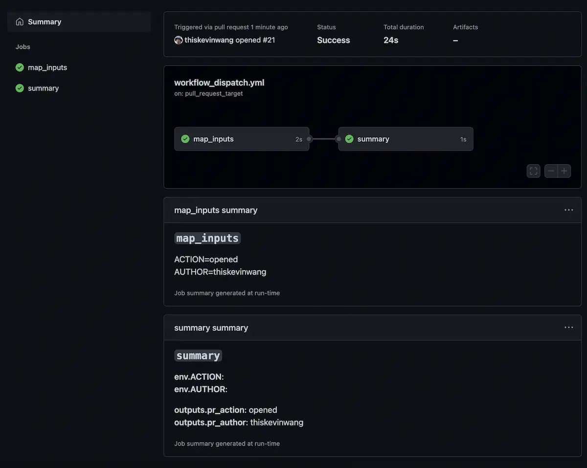Click the map_inputs summary heading
This screenshot has height=468, width=587.
click(216, 210)
